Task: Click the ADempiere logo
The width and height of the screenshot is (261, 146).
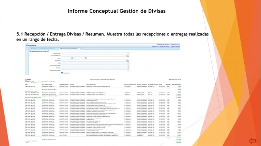Action: click(x=32, y=45)
